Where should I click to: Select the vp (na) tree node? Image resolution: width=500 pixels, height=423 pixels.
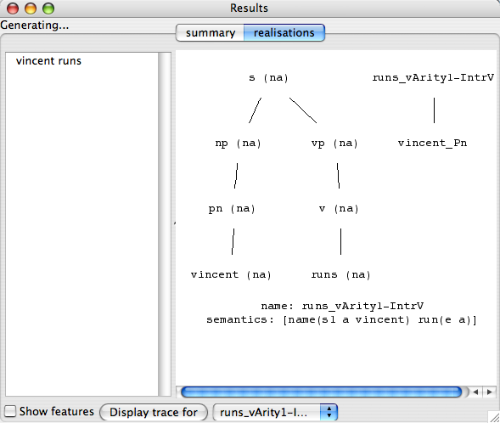point(334,143)
